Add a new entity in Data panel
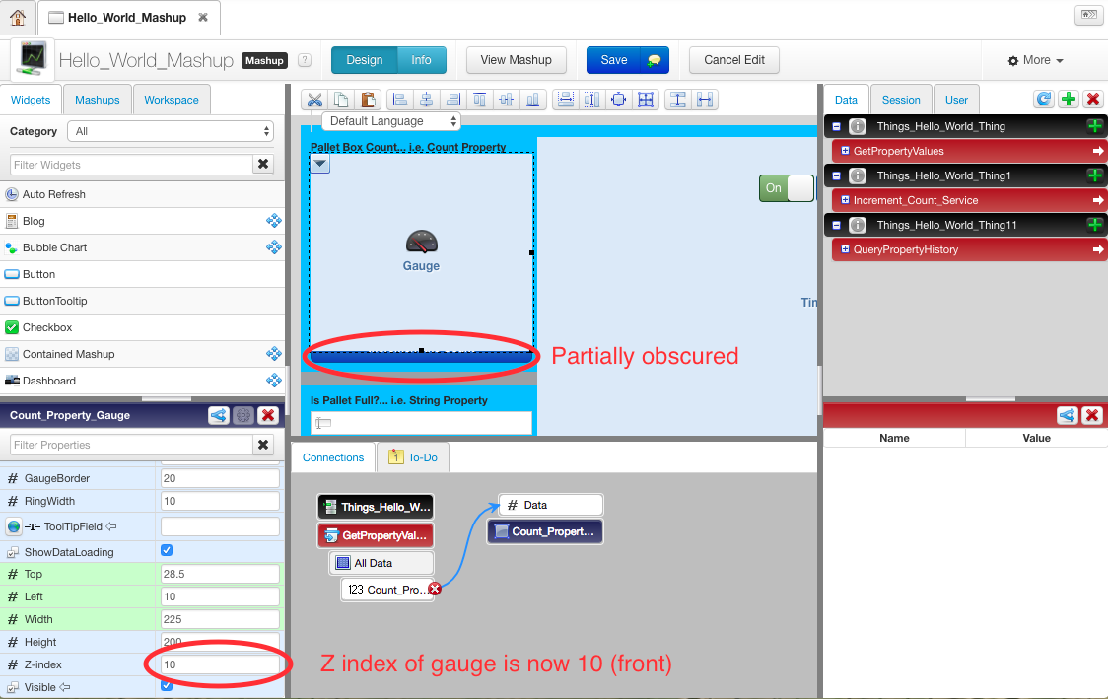The width and height of the screenshot is (1108, 699). (1069, 99)
